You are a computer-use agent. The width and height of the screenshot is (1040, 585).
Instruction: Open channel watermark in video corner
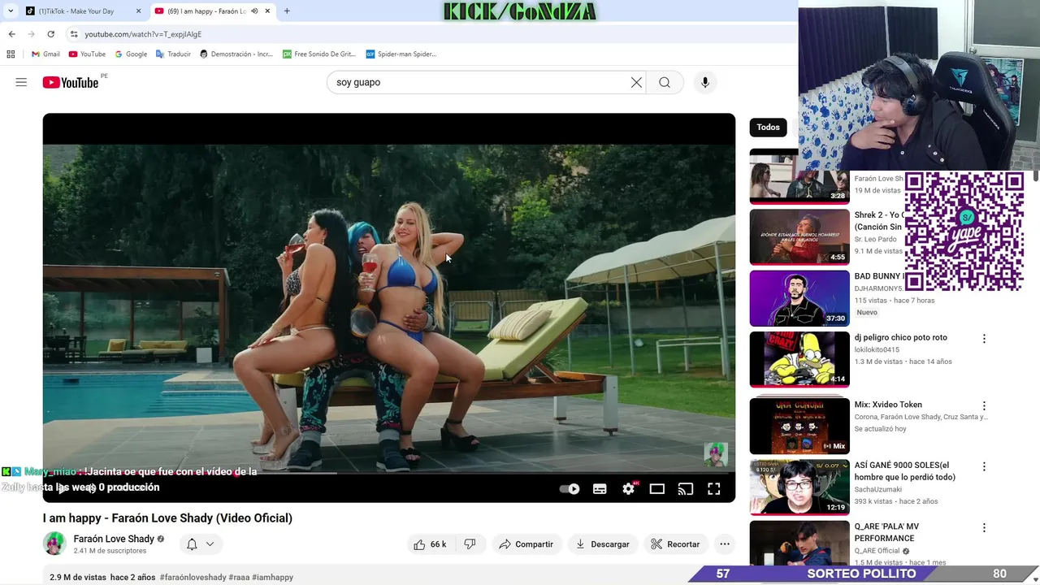[716, 454]
